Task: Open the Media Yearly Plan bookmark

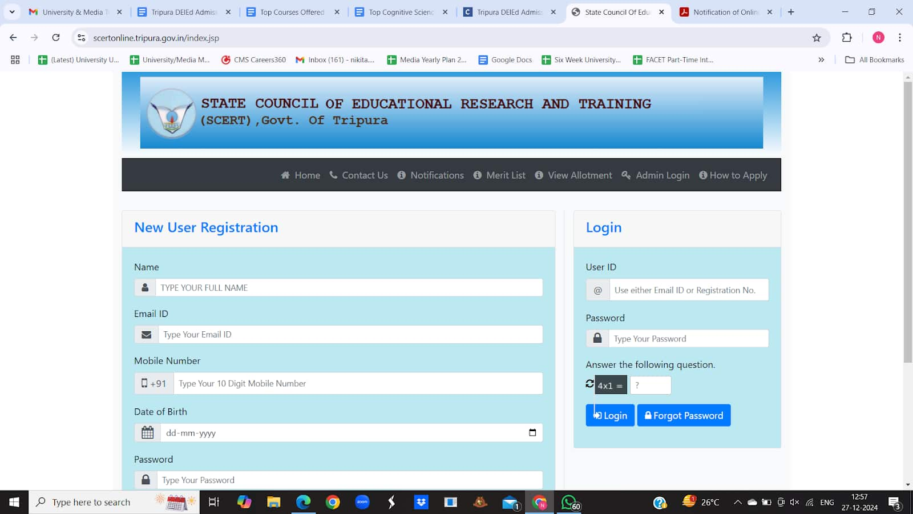Action: (427, 59)
